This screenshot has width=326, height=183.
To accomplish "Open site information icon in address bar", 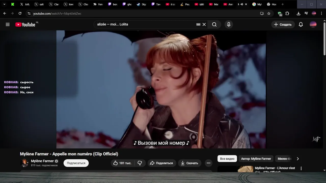I will tap(29, 13).
